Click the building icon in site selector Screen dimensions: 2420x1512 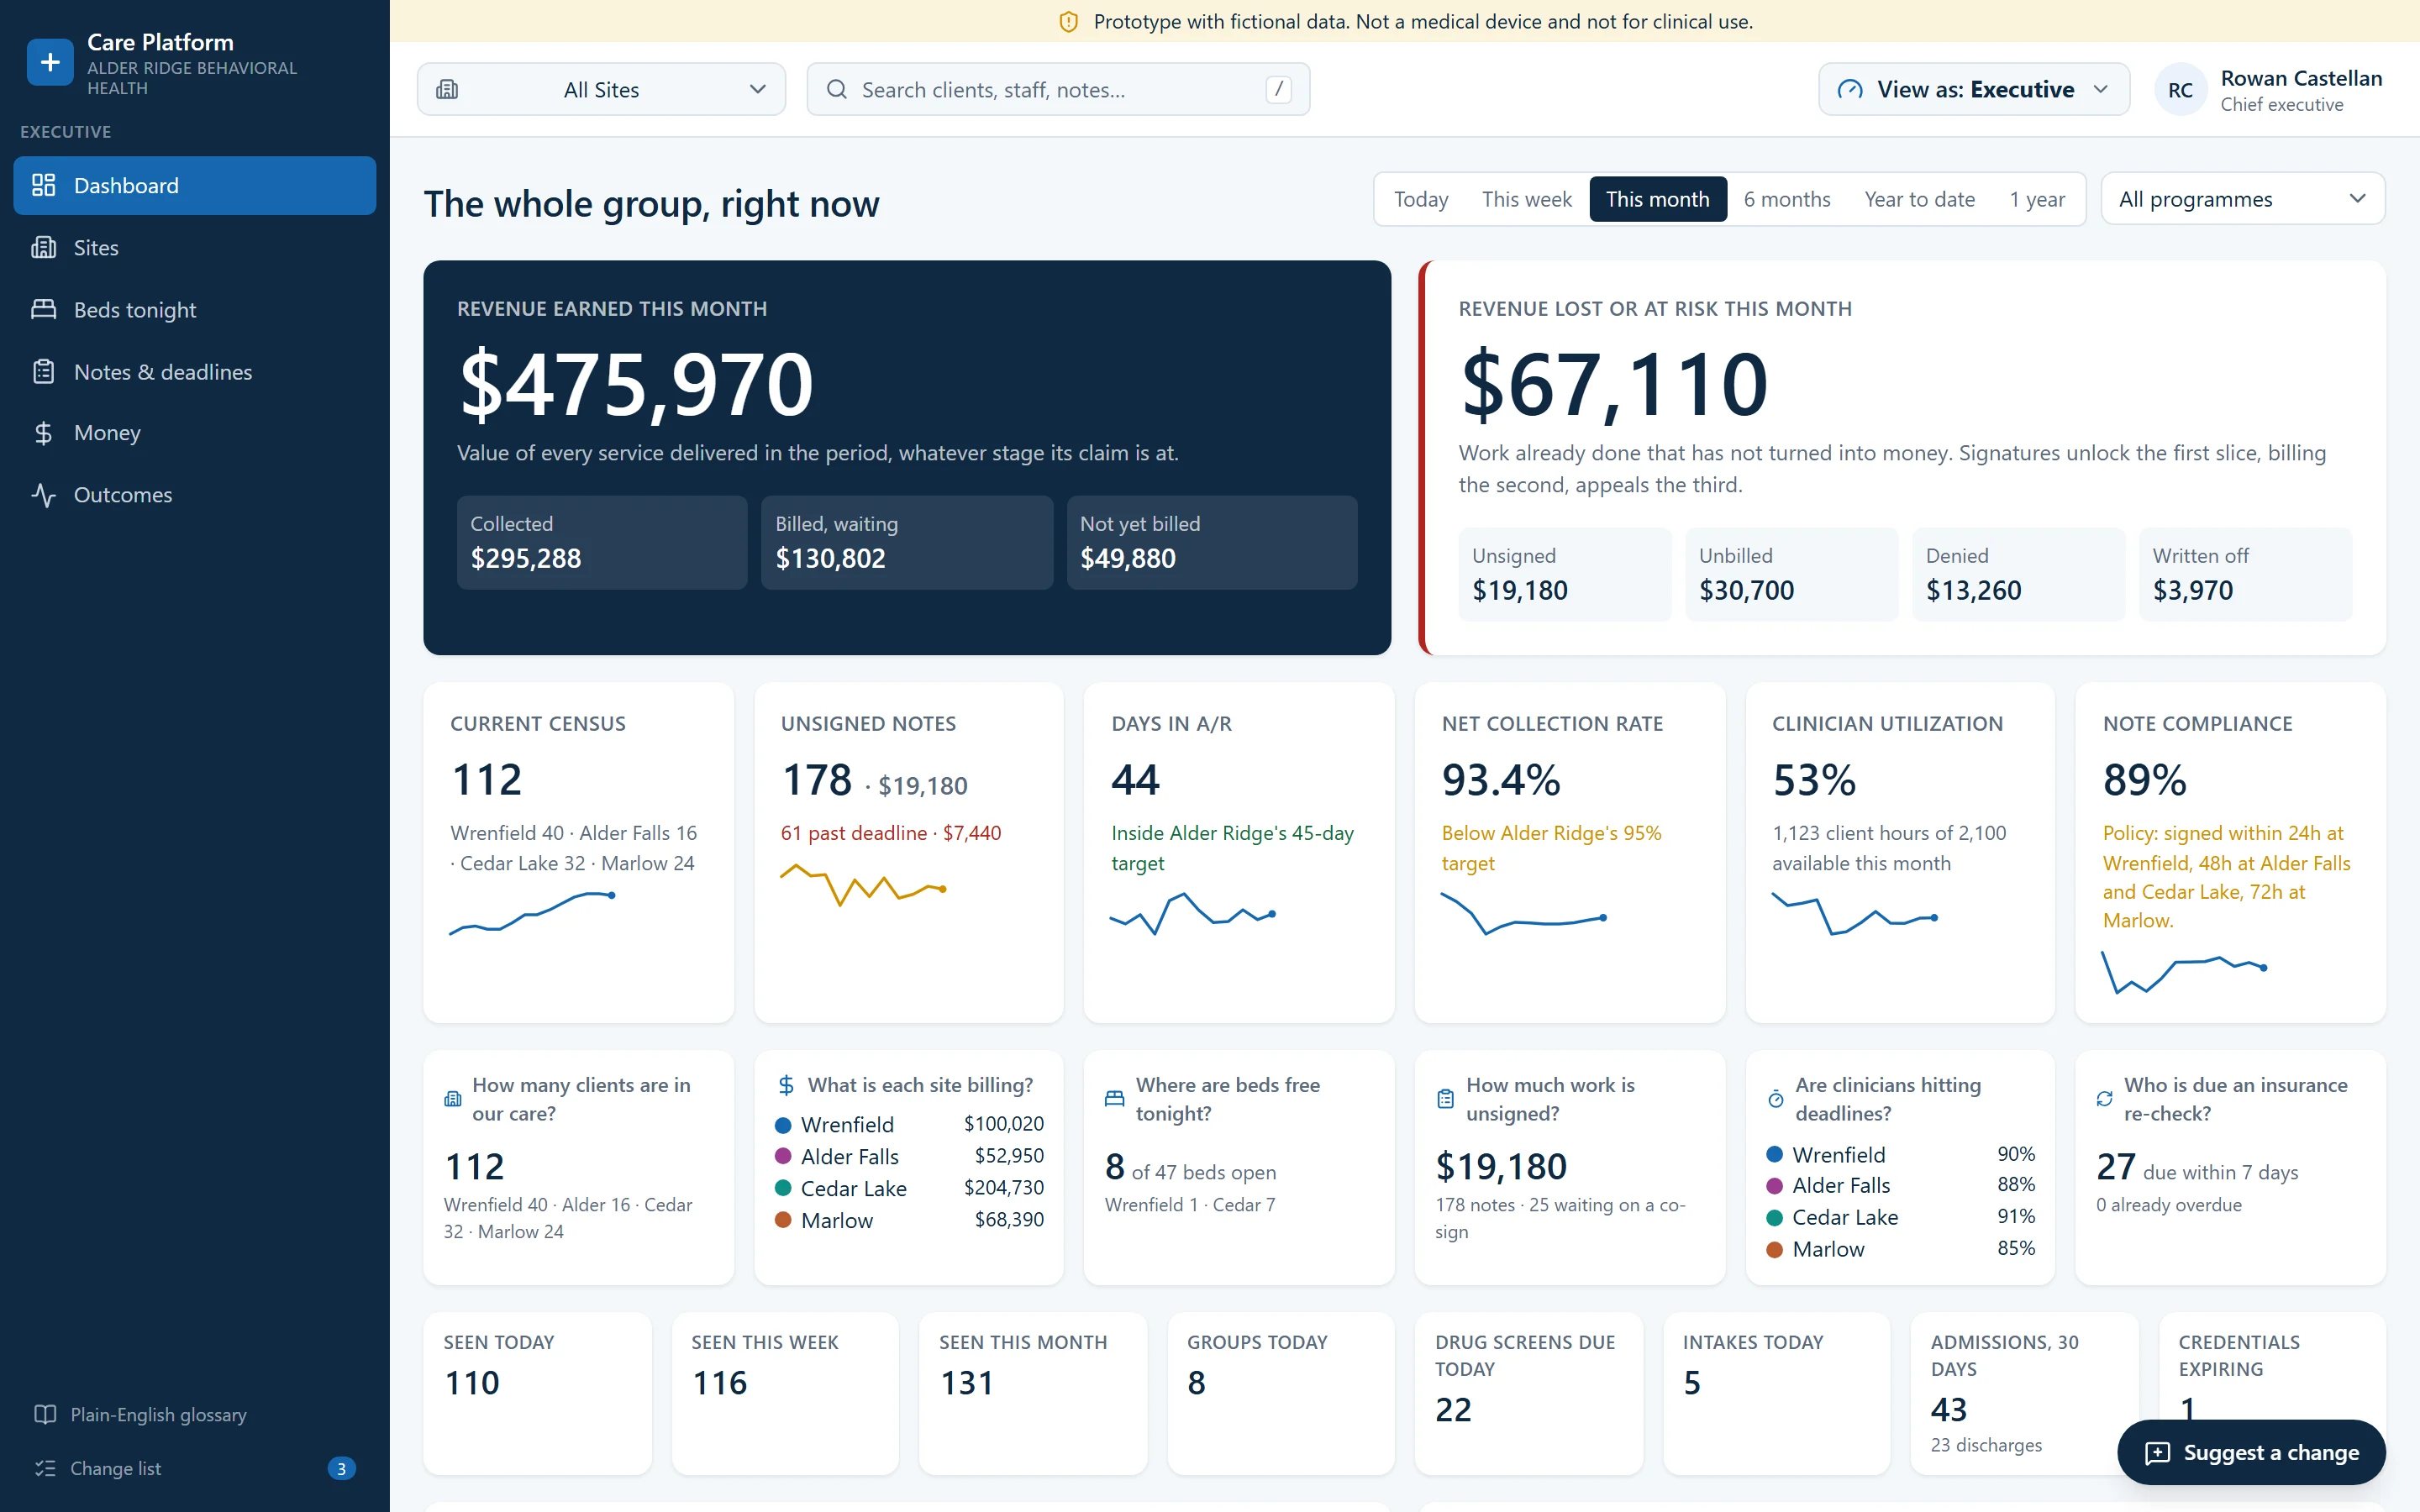[x=447, y=90]
